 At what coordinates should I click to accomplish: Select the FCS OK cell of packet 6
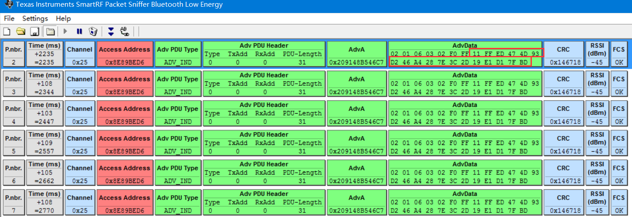pyautogui.click(x=619, y=173)
